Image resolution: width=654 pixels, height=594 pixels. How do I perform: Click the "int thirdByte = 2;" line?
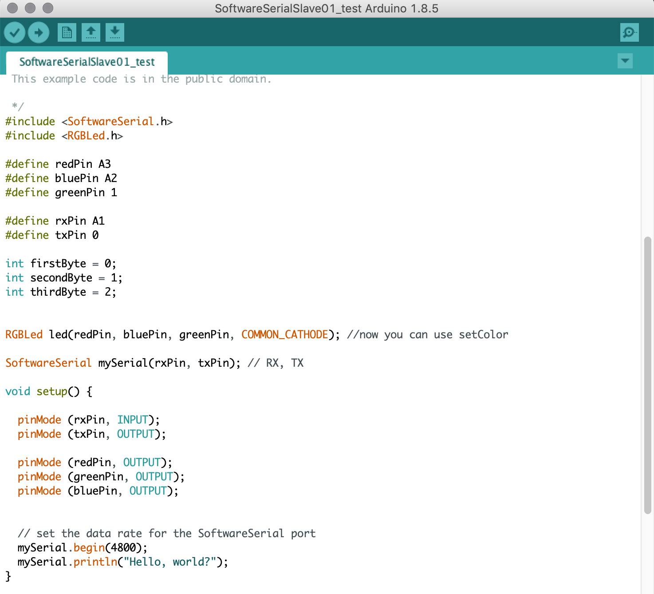coord(61,292)
